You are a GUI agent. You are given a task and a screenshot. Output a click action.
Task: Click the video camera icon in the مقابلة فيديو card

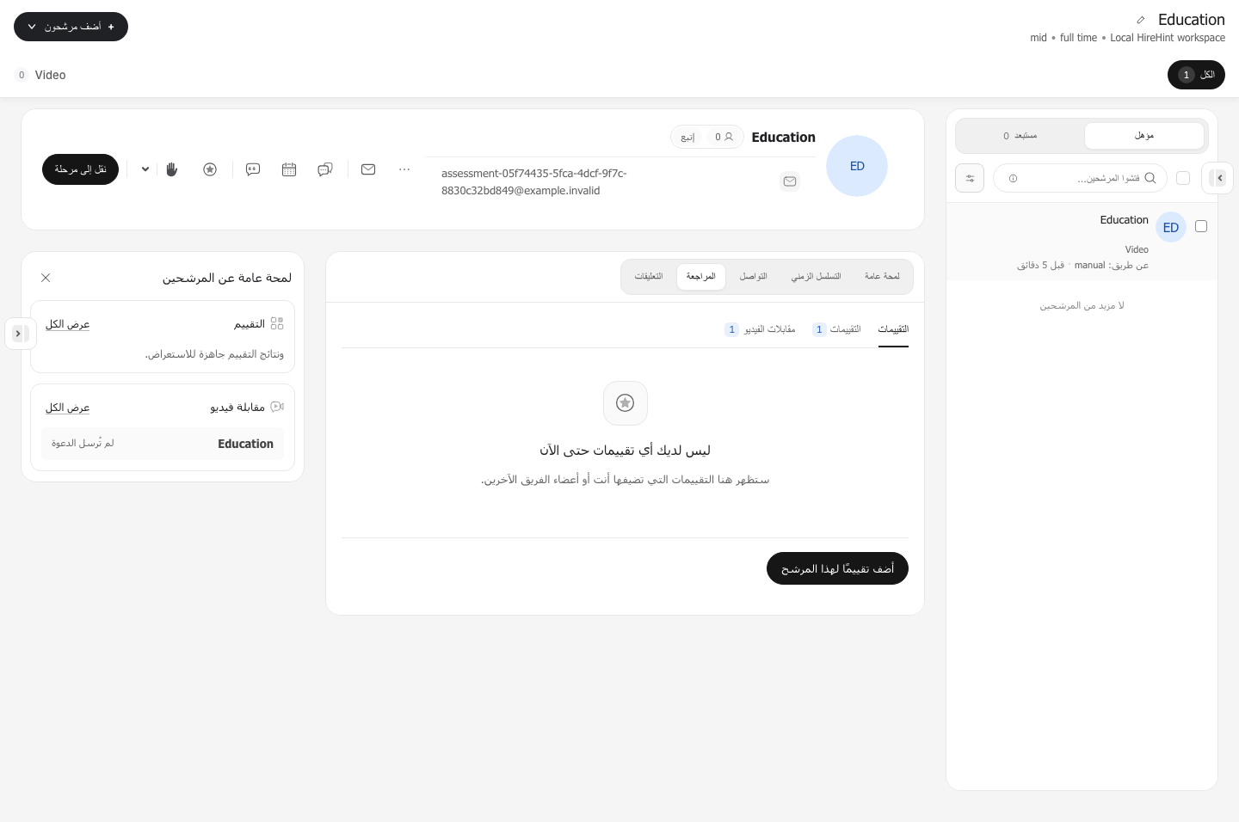coord(277,407)
